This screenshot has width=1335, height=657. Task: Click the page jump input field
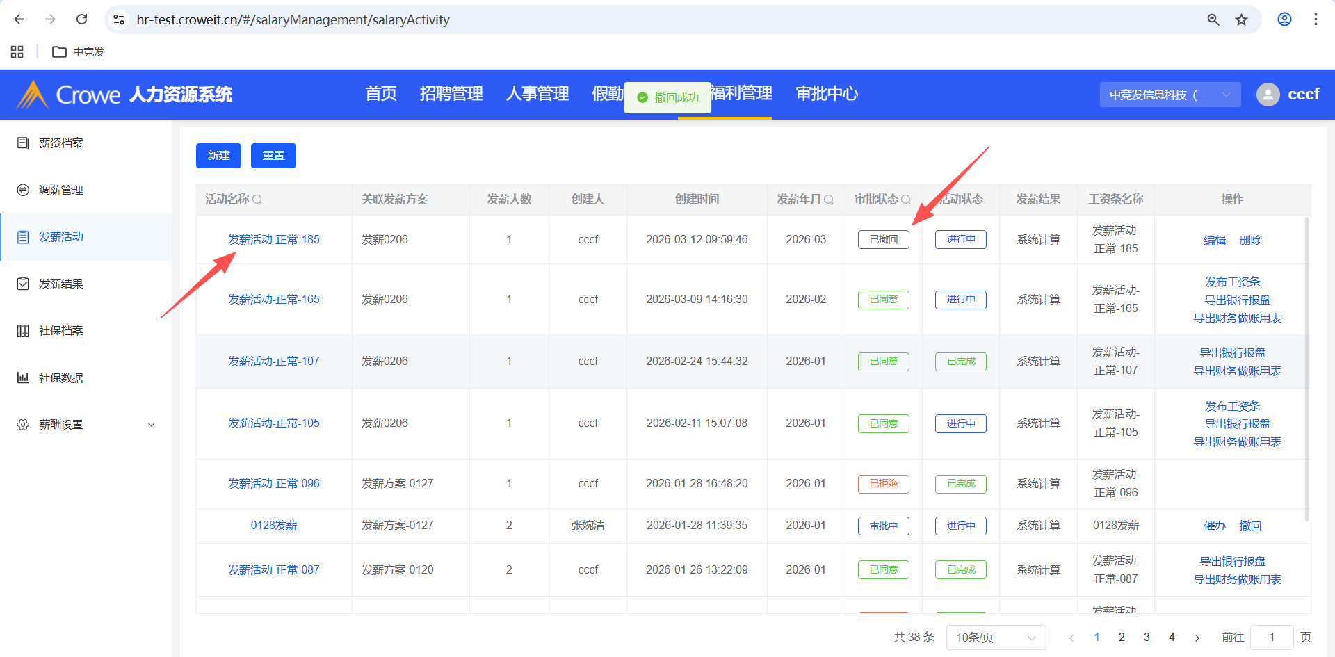(1271, 638)
